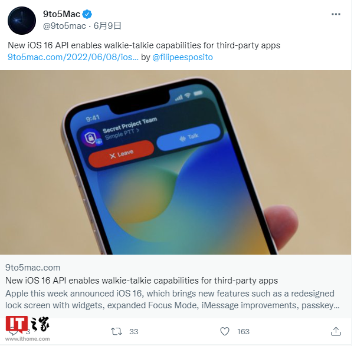
Task: Click the 9to5Mac display name
Action: pyautogui.click(x=61, y=14)
